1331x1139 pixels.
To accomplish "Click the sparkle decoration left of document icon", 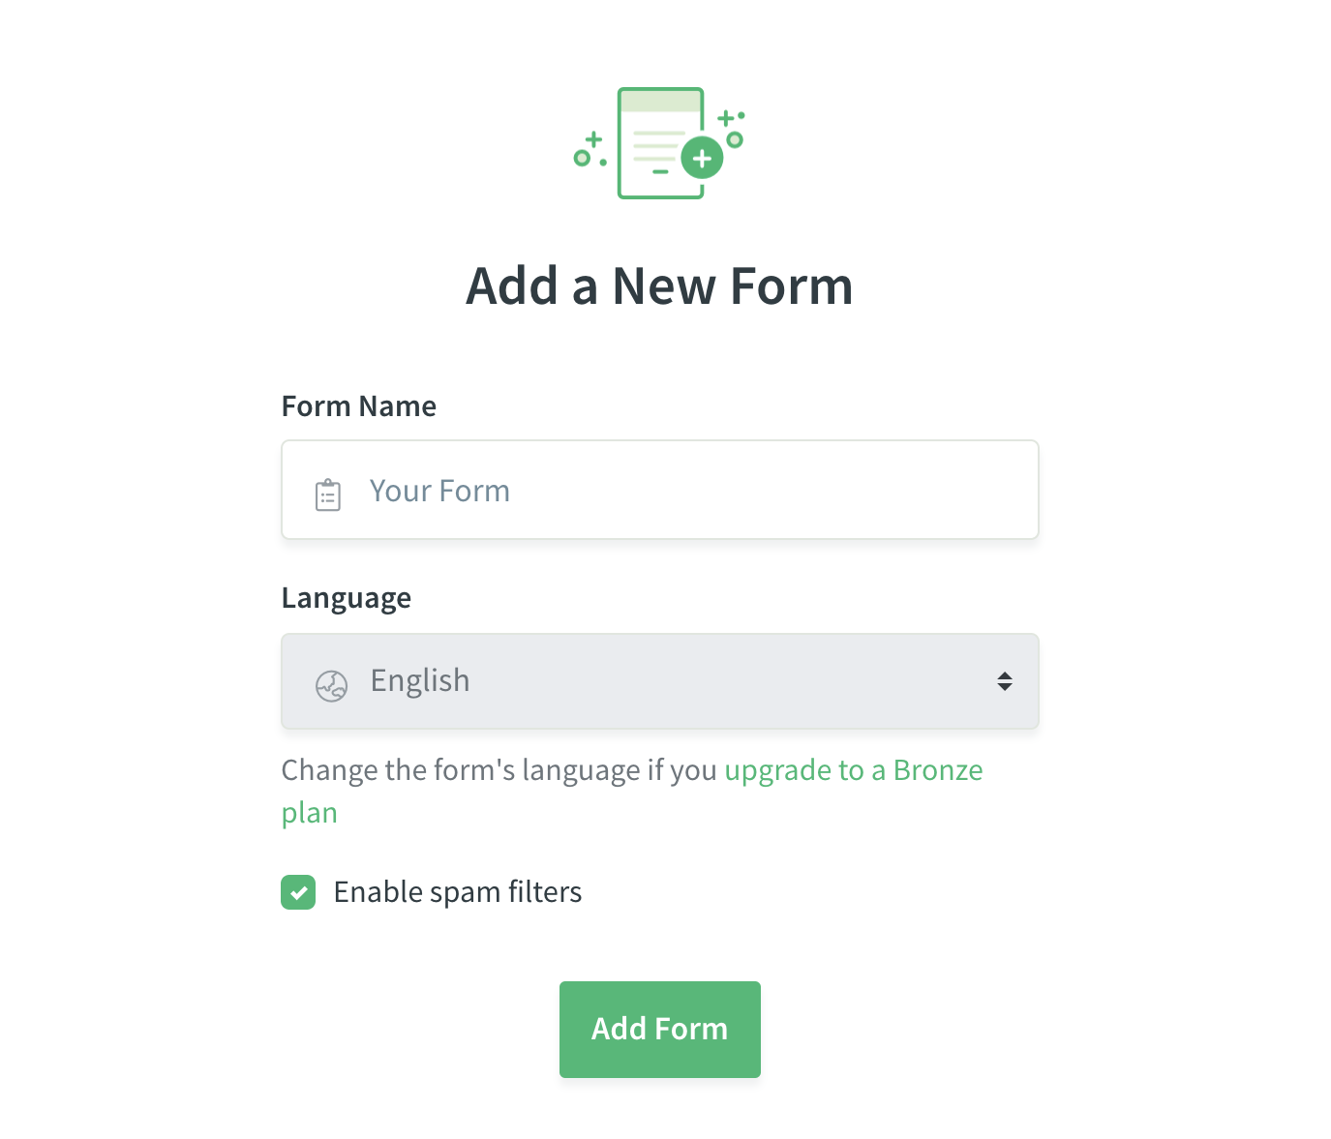I will pyautogui.click(x=590, y=150).
